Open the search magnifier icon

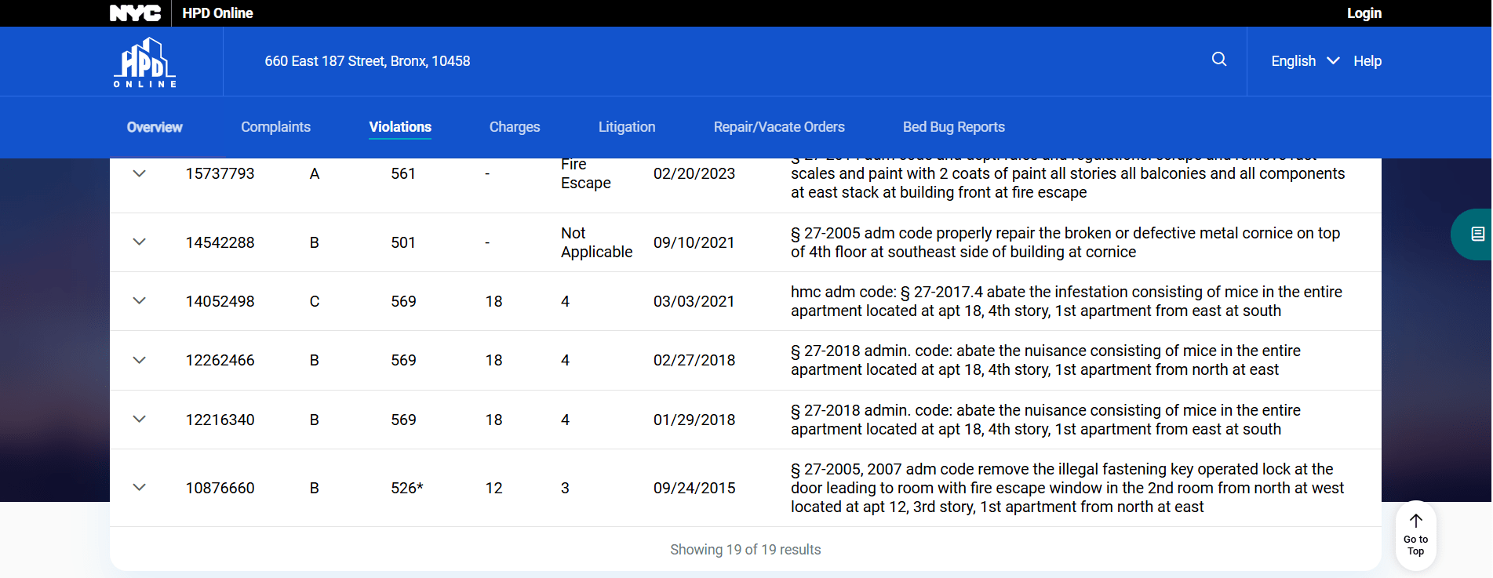coord(1218,60)
